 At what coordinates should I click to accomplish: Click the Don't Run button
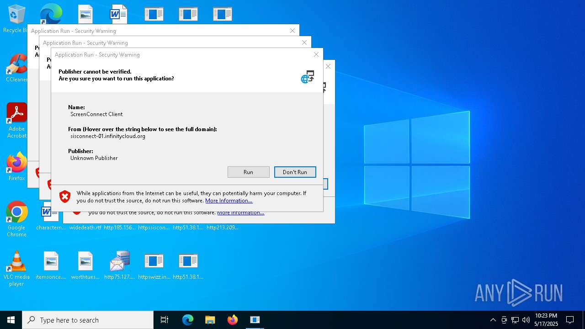pyautogui.click(x=295, y=172)
